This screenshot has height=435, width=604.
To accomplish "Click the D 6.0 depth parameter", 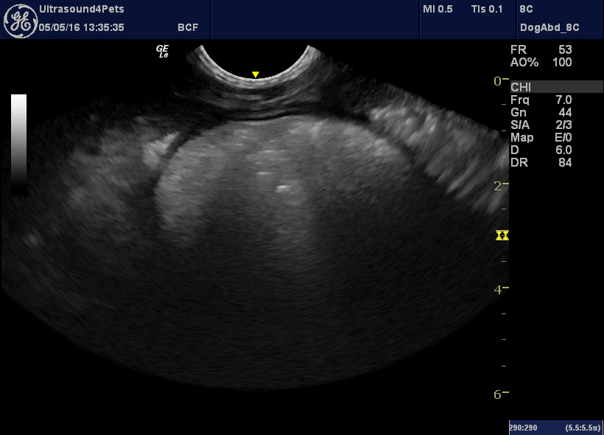I will pyautogui.click(x=541, y=150).
